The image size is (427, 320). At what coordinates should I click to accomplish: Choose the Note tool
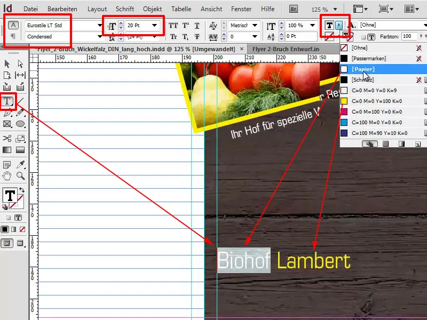coord(7,165)
